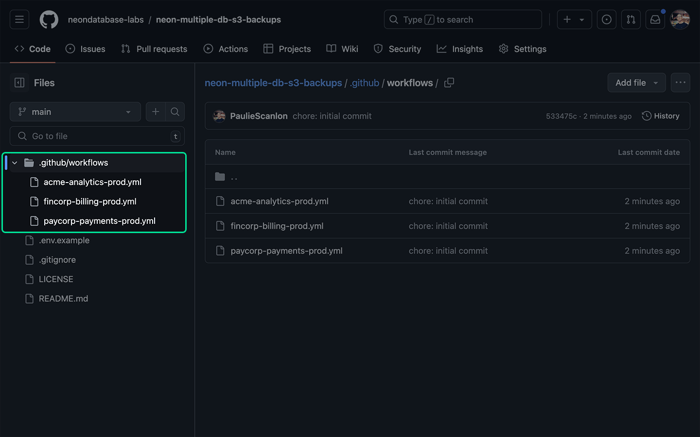Go up to parent directory row
This screenshot has height=437, width=700.
447,177
